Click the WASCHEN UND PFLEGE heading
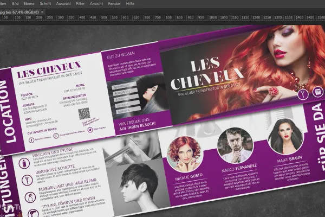325x217 pixels. (53, 152)
